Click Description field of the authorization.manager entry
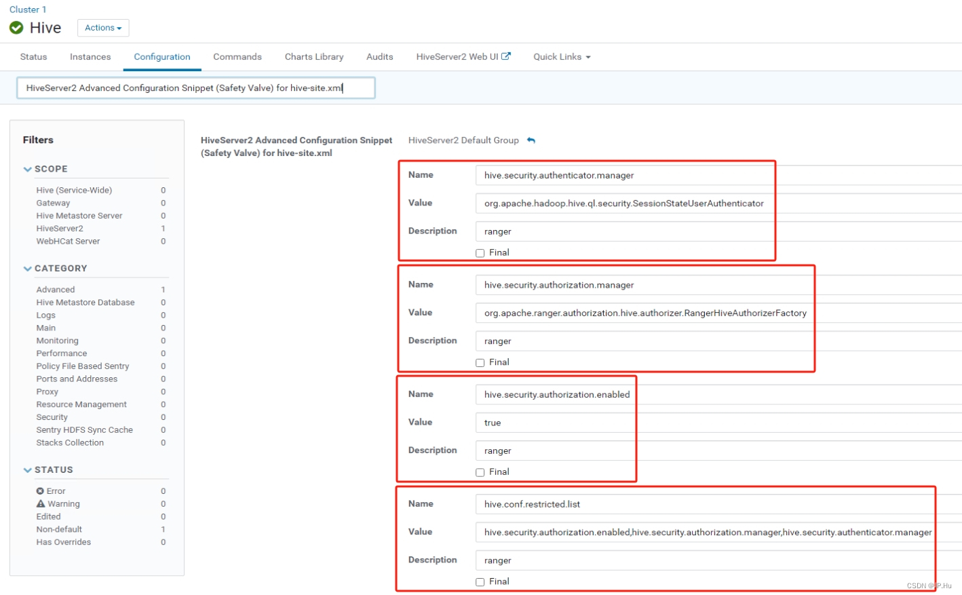Image resolution: width=962 pixels, height=595 pixels. [718, 341]
